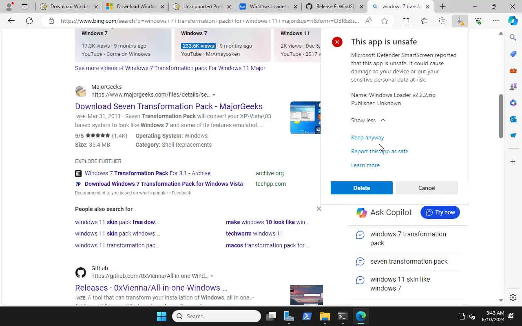Viewport: 522px width, 326px height.
Task: Switch to Unsupported Product tab
Action: [202, 7]
